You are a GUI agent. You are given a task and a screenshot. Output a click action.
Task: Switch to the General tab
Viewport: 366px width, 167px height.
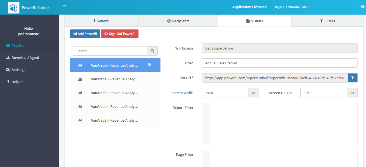101,21
